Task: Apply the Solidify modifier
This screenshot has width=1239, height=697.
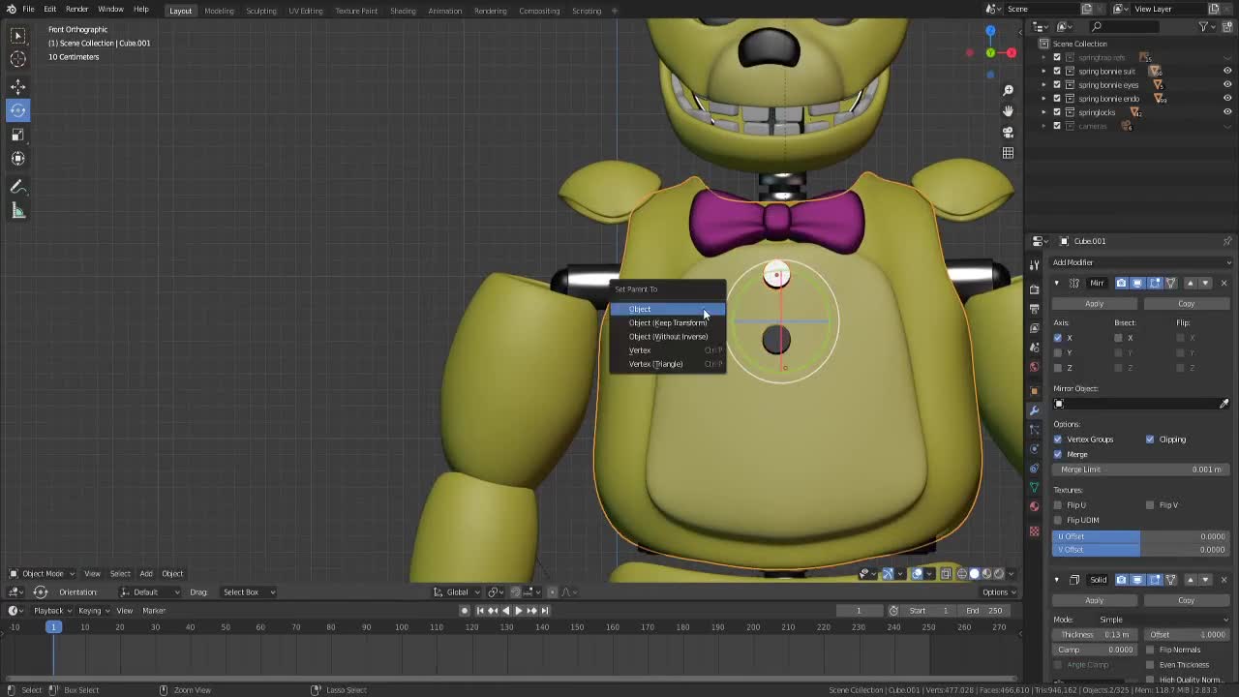Action: pos(1094,600)
